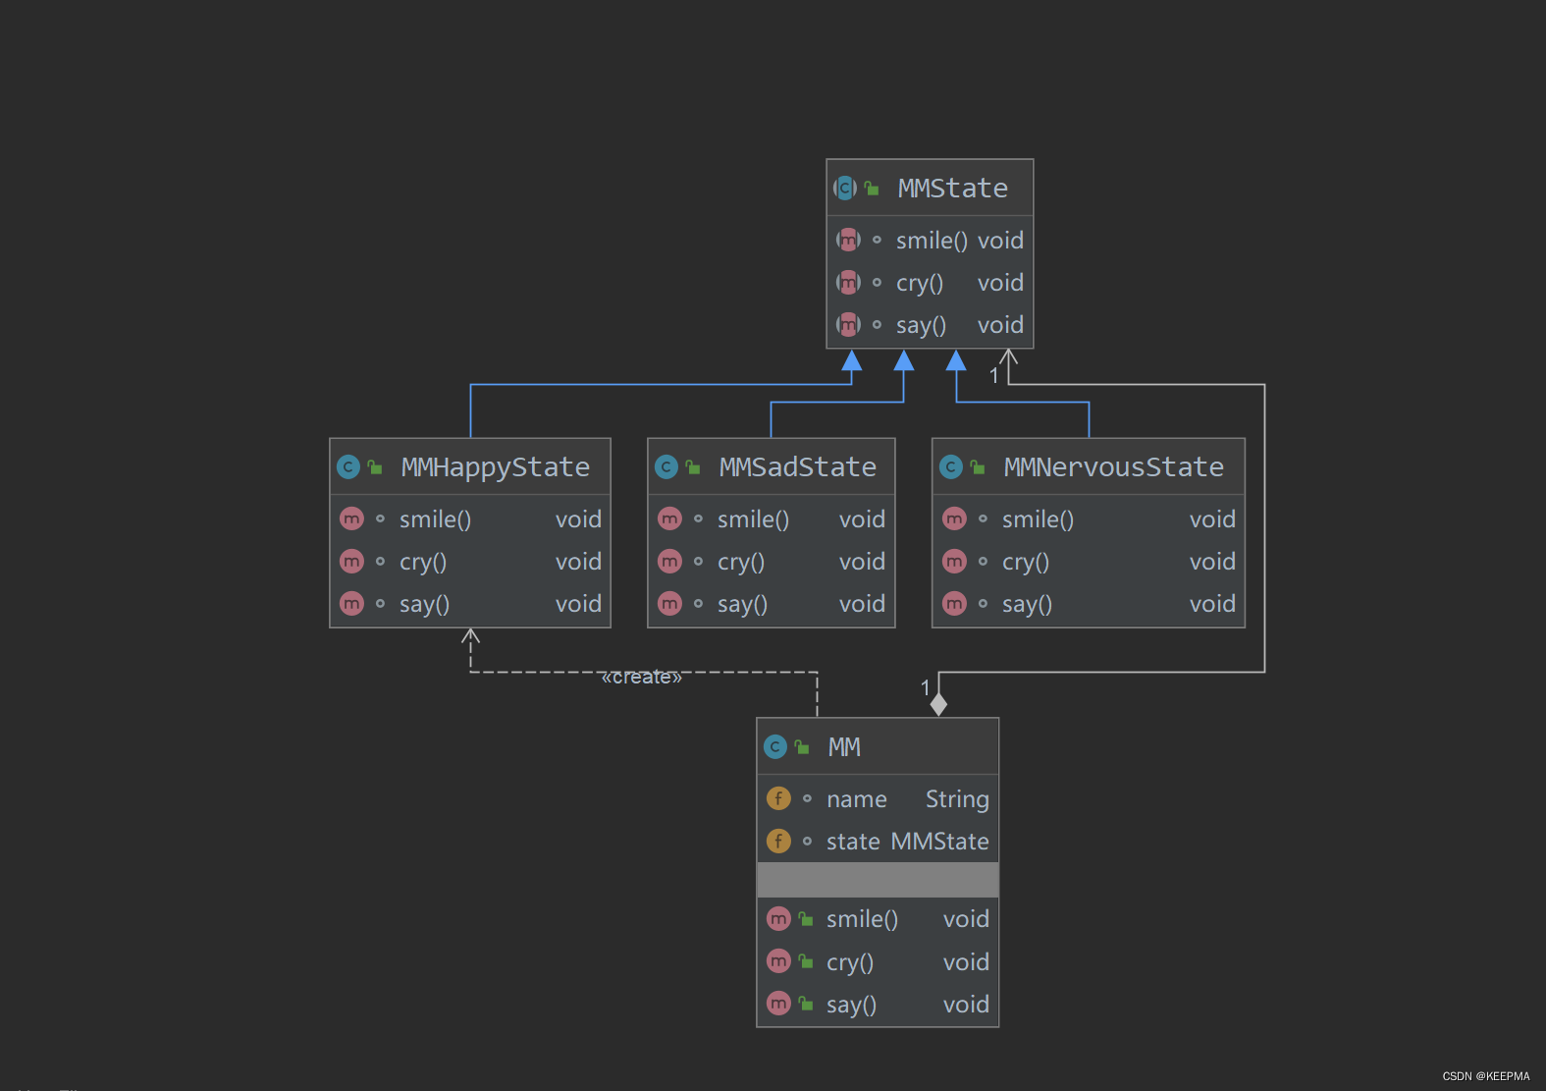Click the MMState type of state field
Screen dimensions: 1546x1091
[939, 842]
